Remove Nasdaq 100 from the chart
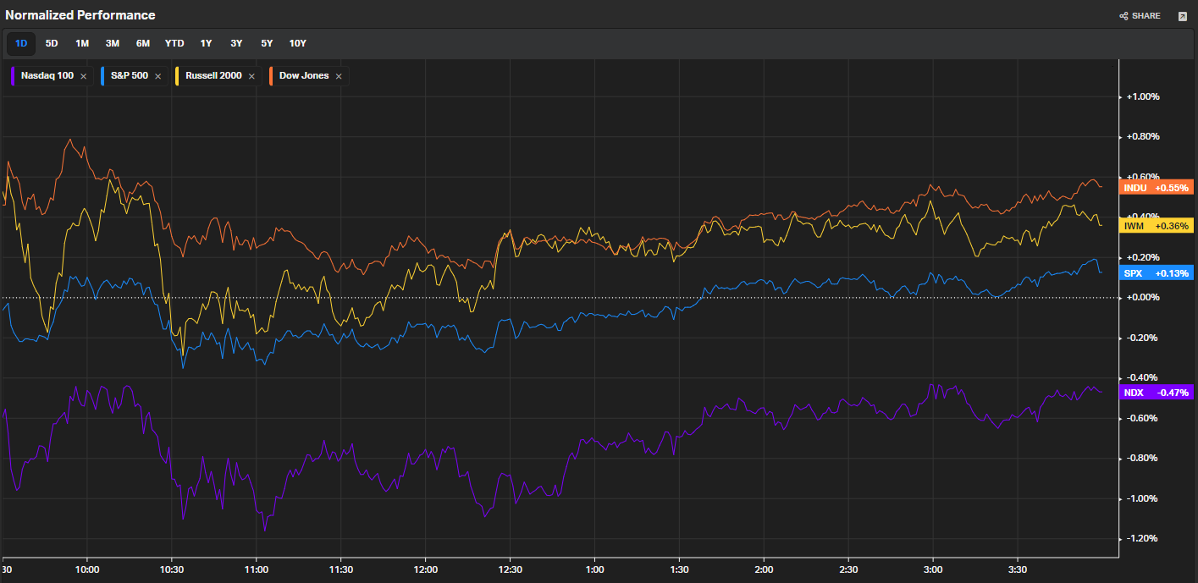This screenshot has width=1198, height=583. [83, 76]
